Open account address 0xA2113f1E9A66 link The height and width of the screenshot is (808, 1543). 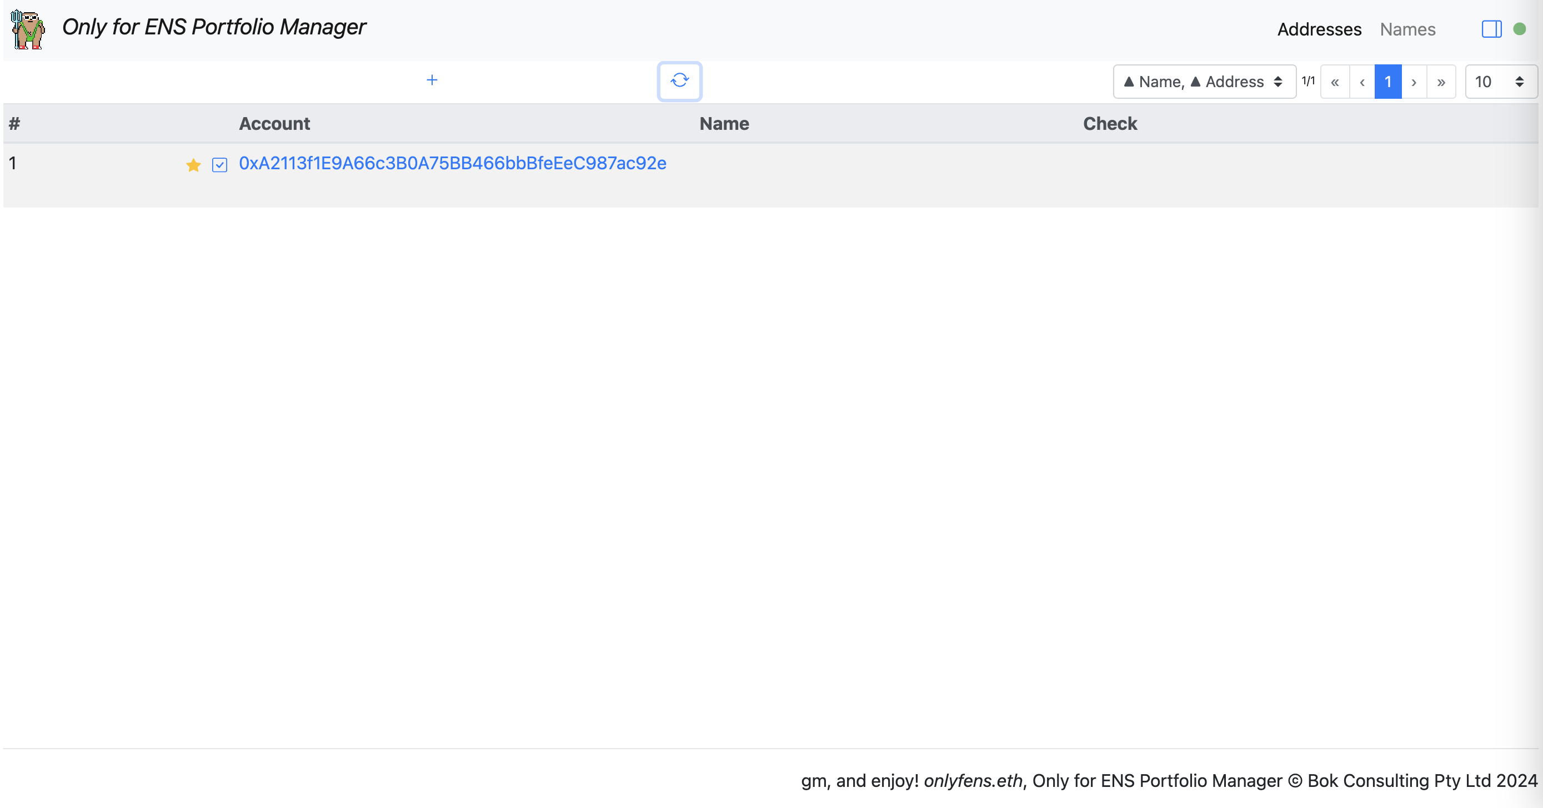click(452, 163)
